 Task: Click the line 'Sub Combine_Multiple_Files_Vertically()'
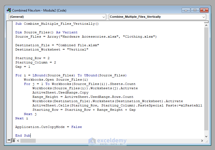click(57, 24)
